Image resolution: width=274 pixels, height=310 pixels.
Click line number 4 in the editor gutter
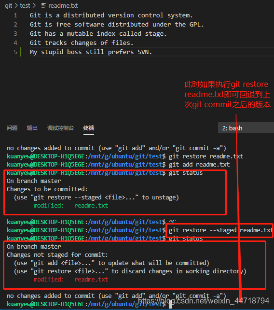[15, 42]
